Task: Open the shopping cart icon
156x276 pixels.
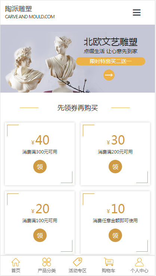Action: pos(109,262)
